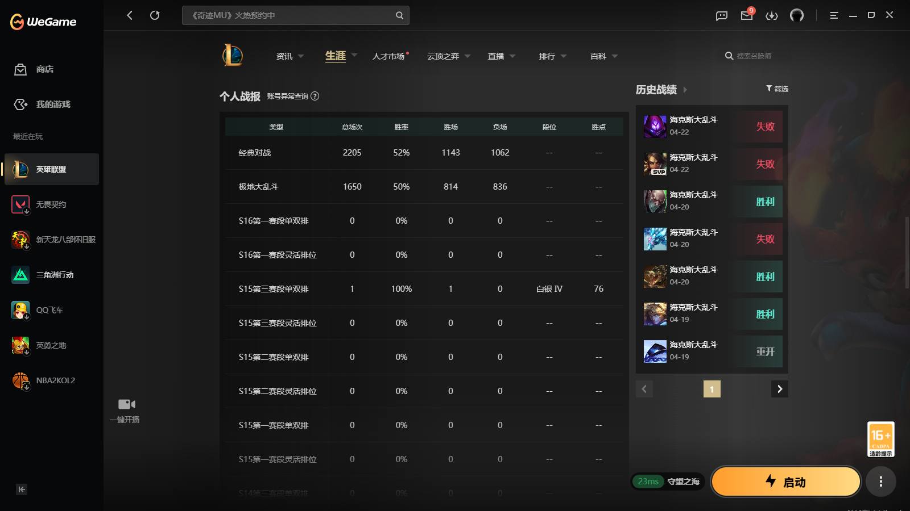Click the 23ms ping indicator
Screen dimensions: 910x511
[x=648, y=481]
